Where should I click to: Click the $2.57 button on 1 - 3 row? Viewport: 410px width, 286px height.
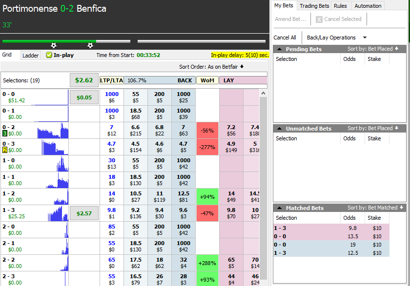(84, 213)
